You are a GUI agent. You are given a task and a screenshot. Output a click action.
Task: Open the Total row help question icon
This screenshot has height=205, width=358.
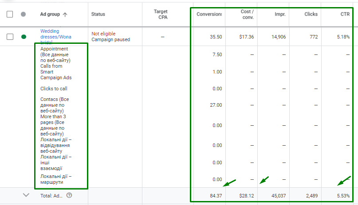point(69,195)
